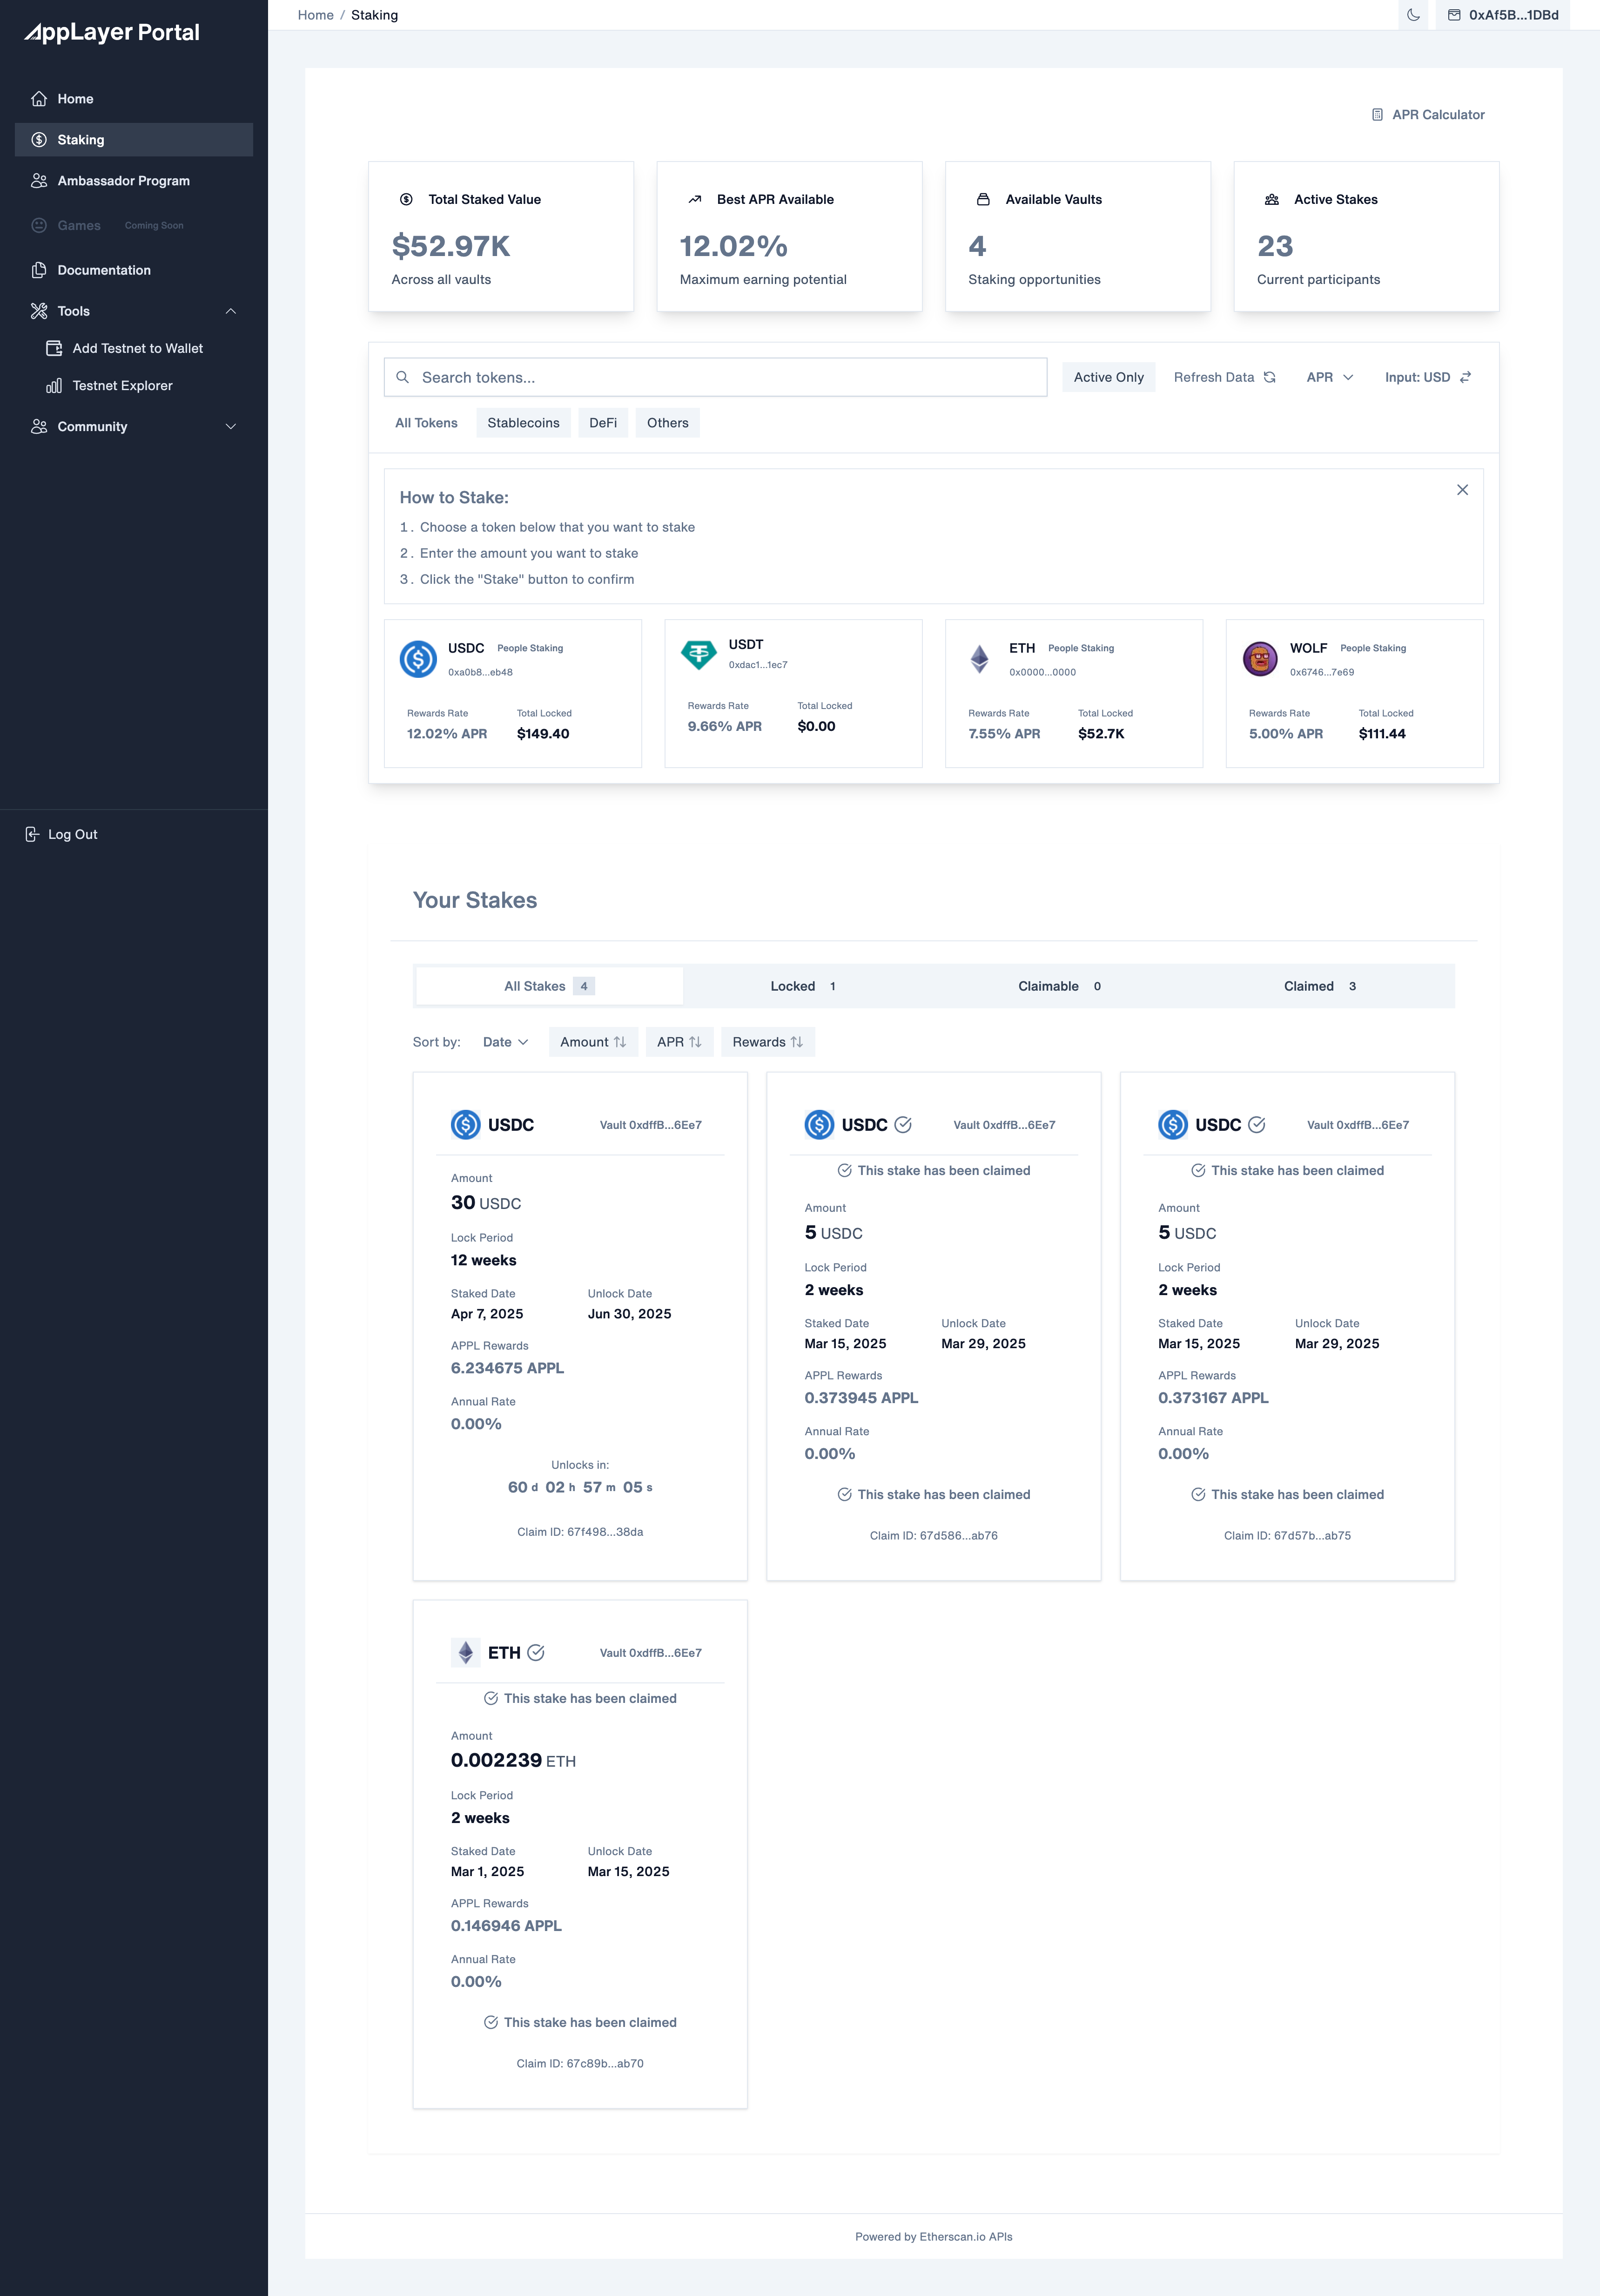Image resolution: width=1600 pixels, height=2296 pixels.
Task: Click the Refresh Data circular arrows icon
Action: pos(1270,377)
